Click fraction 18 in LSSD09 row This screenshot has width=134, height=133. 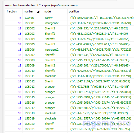point(14,65)
